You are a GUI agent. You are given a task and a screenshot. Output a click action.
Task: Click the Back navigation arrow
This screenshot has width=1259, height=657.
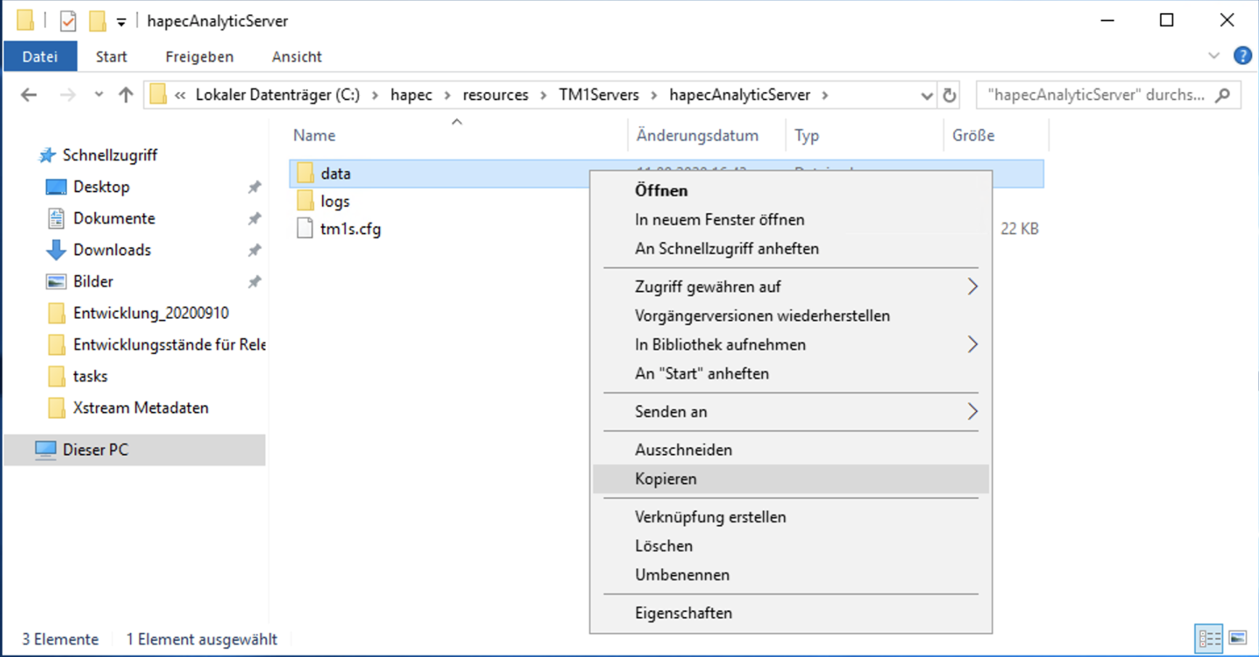point(29,95)
